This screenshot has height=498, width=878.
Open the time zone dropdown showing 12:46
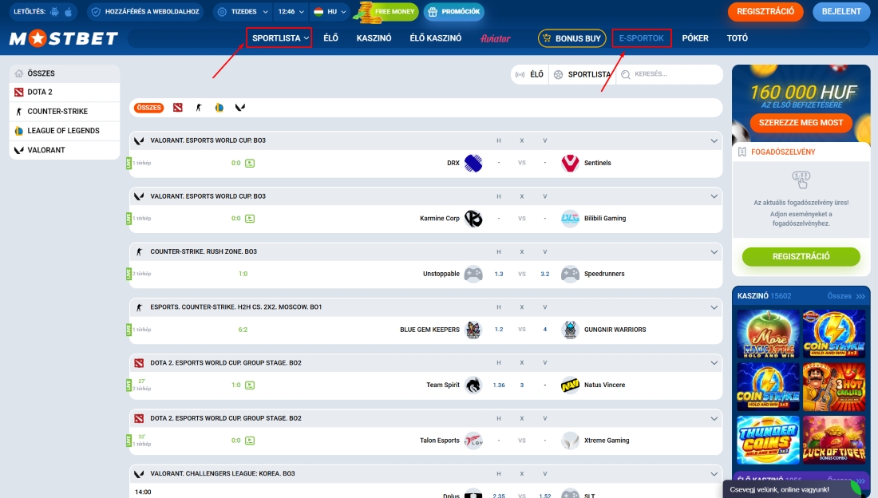291,12
